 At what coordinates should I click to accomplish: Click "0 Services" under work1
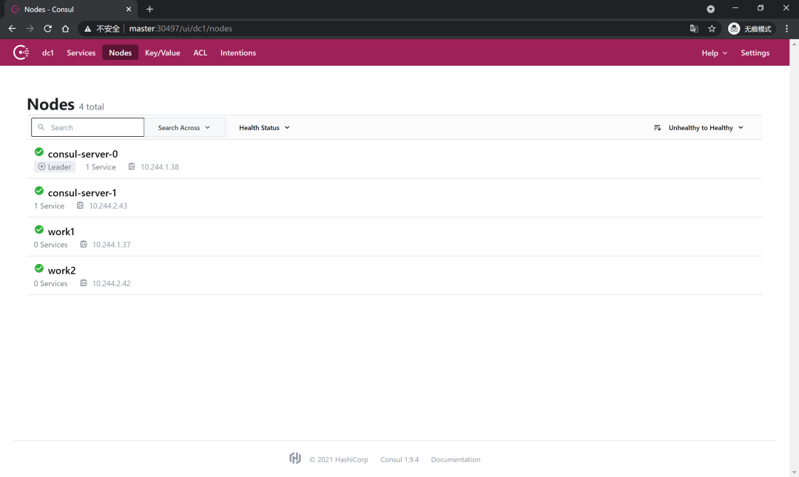[50, 245]
